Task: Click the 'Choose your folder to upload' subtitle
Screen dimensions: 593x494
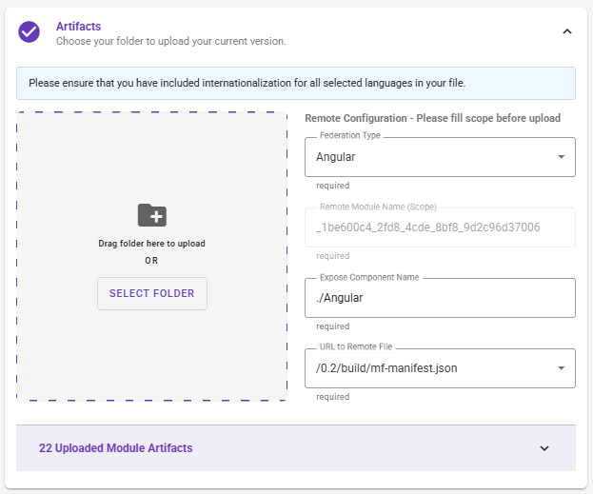Action: [171, 41]
